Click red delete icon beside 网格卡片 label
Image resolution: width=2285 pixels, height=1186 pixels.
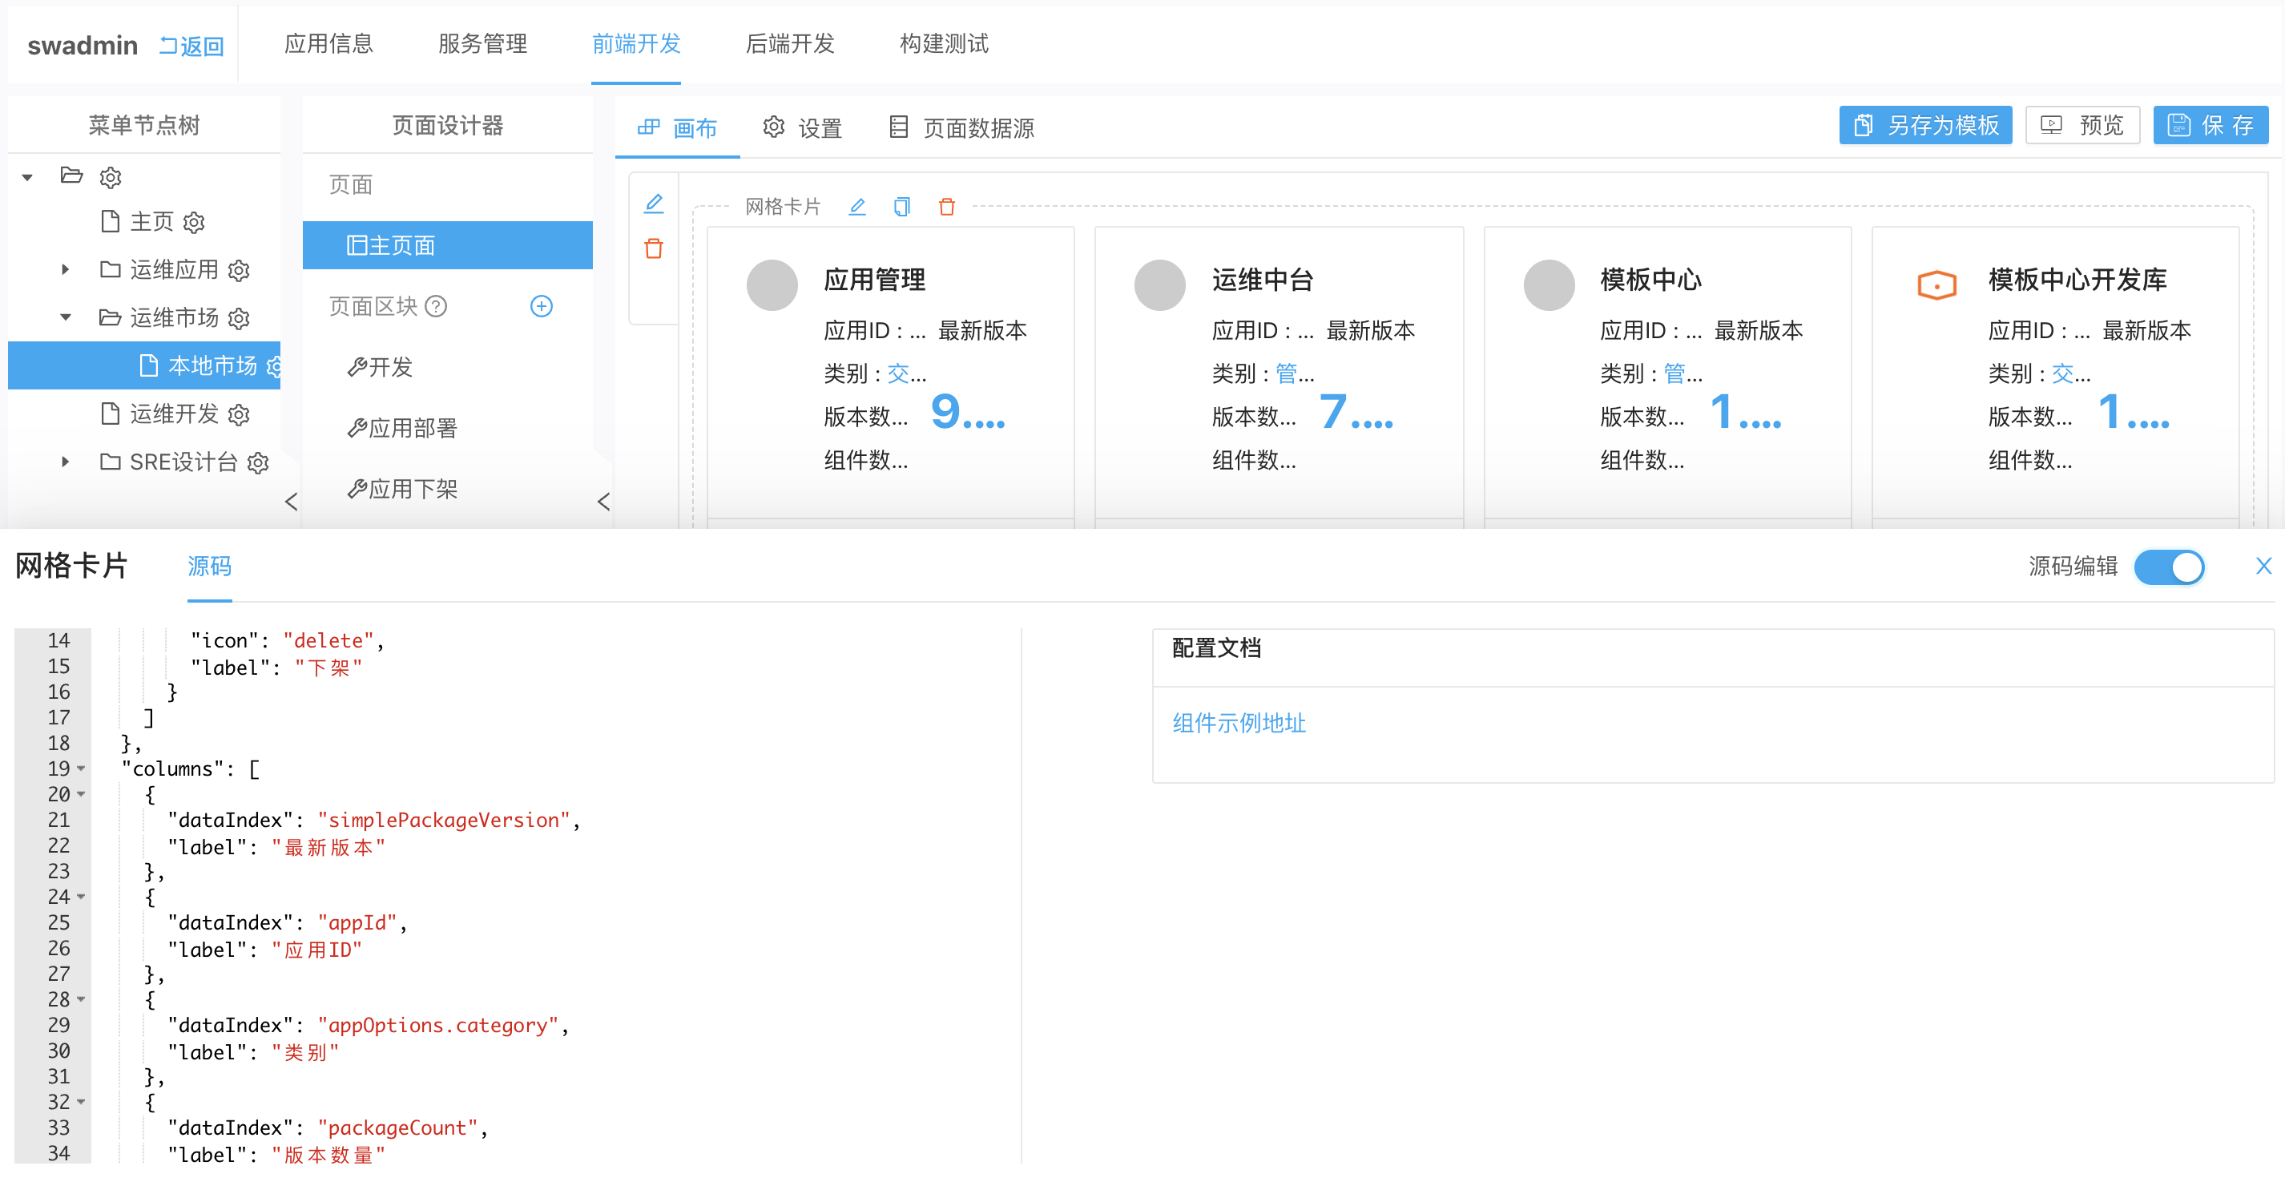[x=946, y=207]
